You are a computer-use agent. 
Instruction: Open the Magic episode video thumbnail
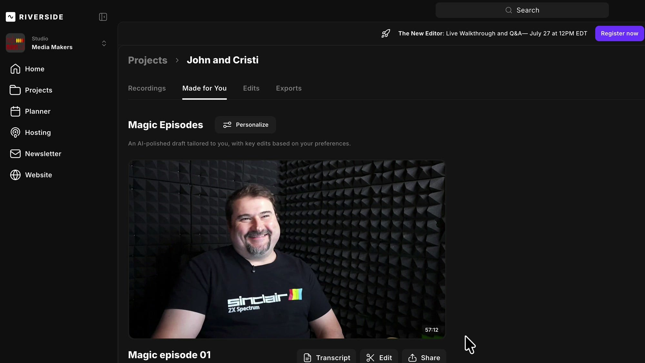[x=287, y=249]
